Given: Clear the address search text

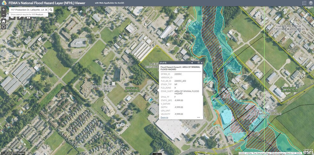Looking at the screenshot, I should 46,10.
